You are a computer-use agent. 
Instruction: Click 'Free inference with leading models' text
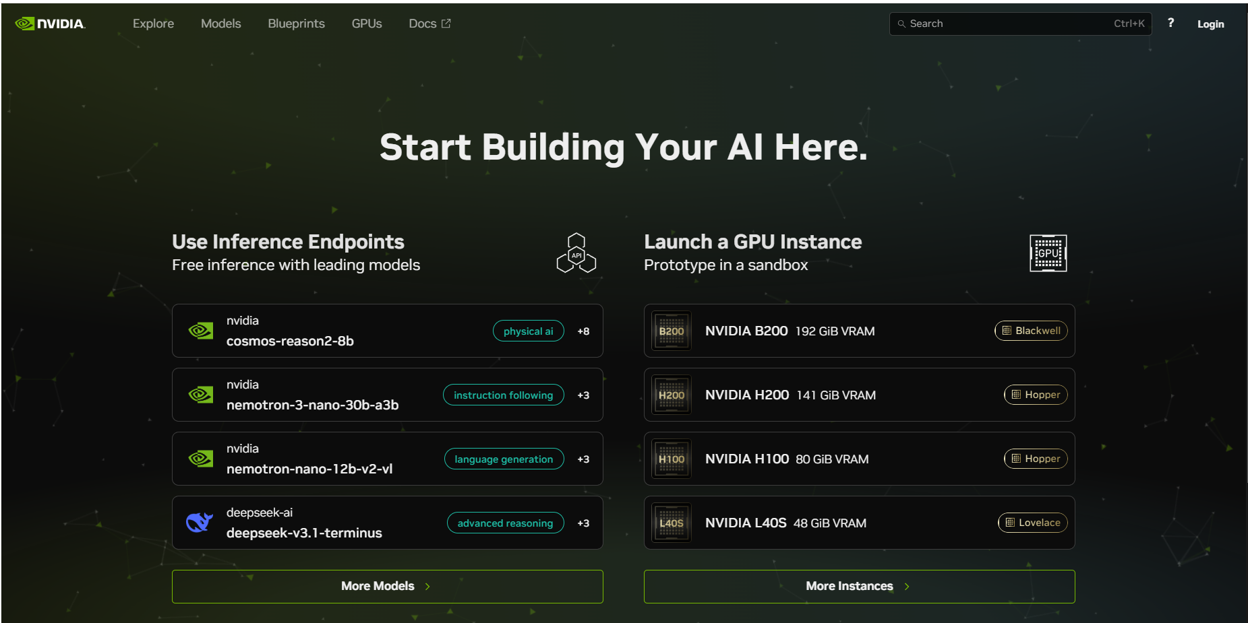coord(296,265)
